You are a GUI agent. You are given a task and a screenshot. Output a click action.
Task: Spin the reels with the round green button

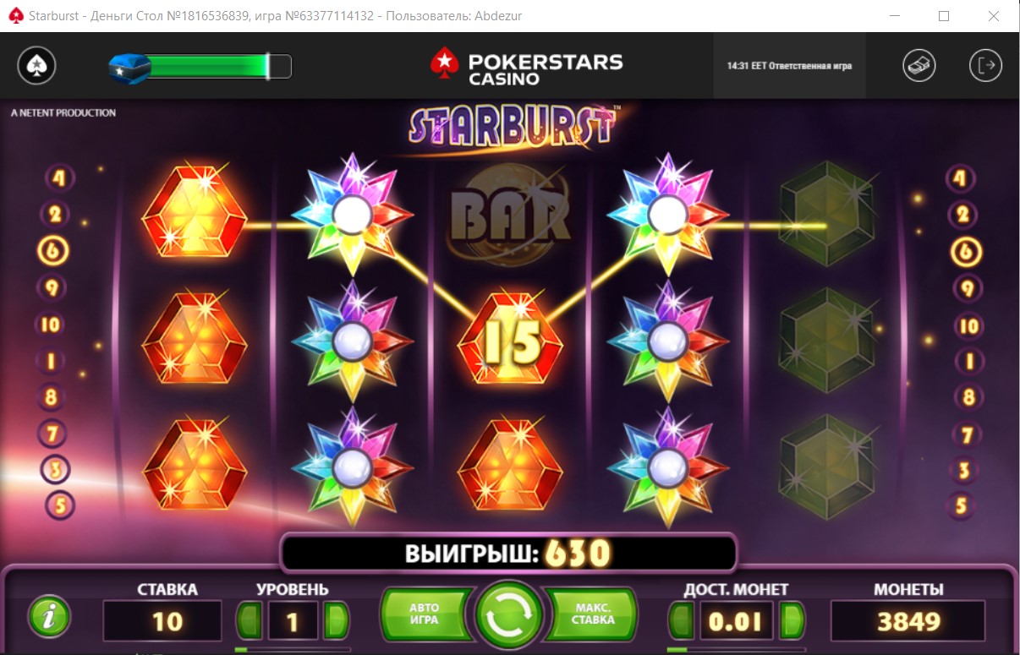509,620
